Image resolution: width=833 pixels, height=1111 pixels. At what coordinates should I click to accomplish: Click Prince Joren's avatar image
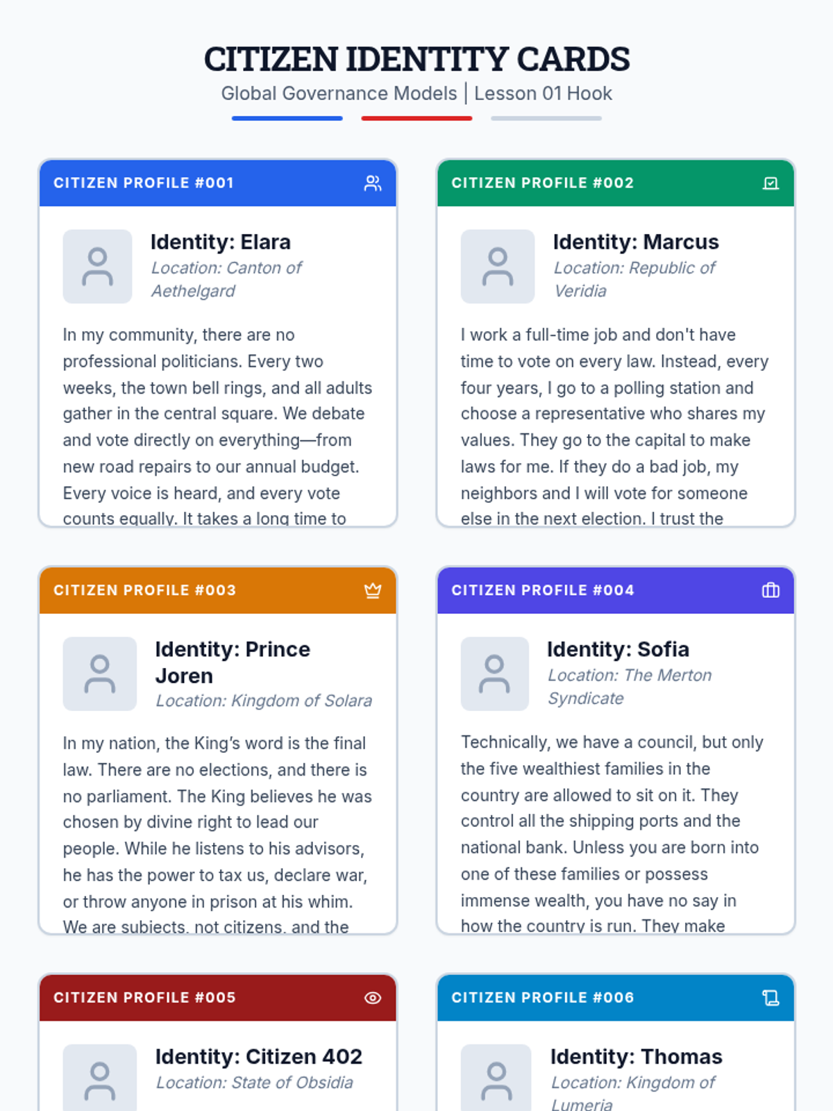click(x=99, y=674)
